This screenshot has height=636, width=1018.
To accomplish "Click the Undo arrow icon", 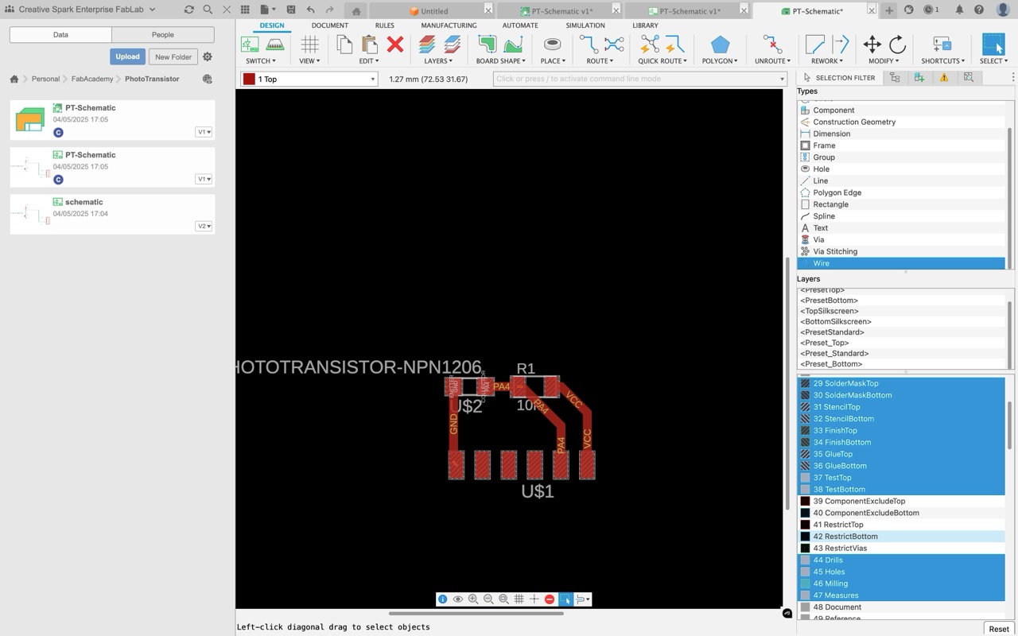I will tap(310, 10).
